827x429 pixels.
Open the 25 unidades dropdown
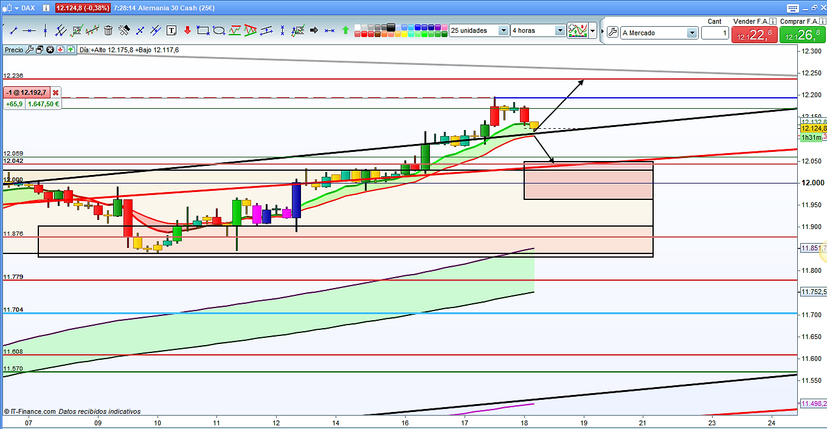[503, 30]
